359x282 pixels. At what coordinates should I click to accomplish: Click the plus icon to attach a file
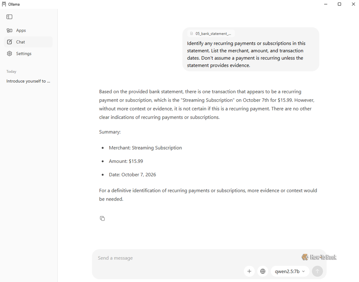[250, 271]
